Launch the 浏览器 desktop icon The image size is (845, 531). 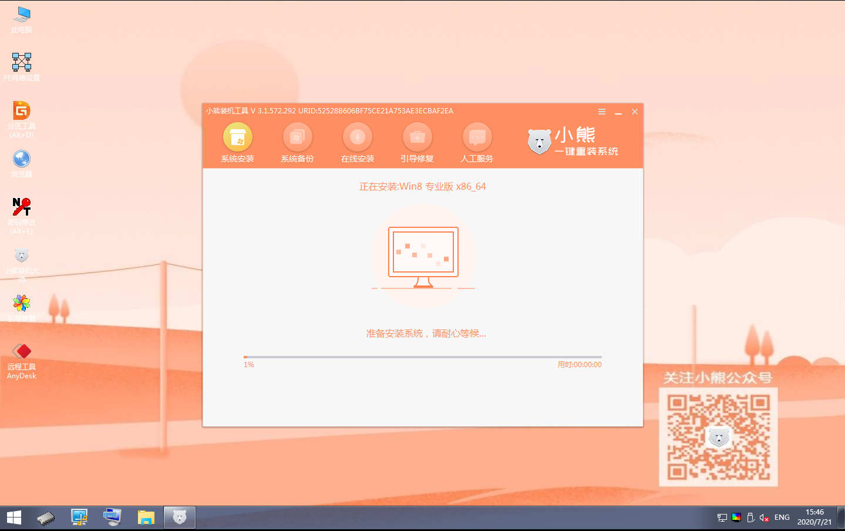coord(22,164)
